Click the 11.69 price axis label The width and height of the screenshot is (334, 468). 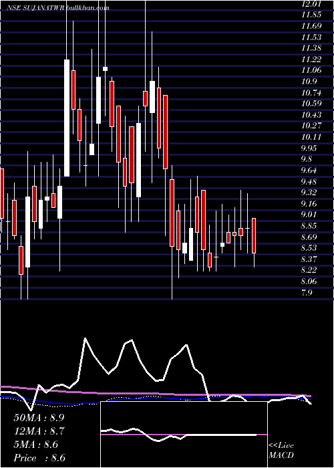[311, 25]
